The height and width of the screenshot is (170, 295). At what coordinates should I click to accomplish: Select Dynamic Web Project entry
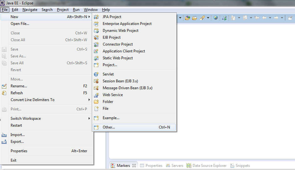click(134, 31)
